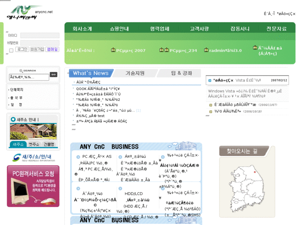Click the icon before PCµµ»ç 2007
300x225 pixels.
pos(113,50)
